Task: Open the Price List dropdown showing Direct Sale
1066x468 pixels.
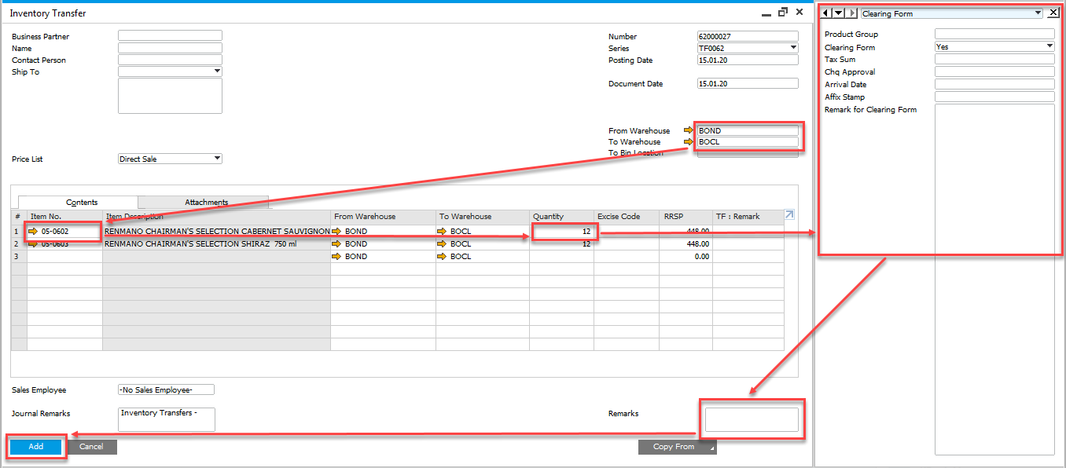Action: tap(217, 159)
